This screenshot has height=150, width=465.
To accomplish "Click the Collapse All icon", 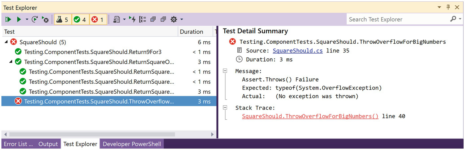I will [163, 19].
